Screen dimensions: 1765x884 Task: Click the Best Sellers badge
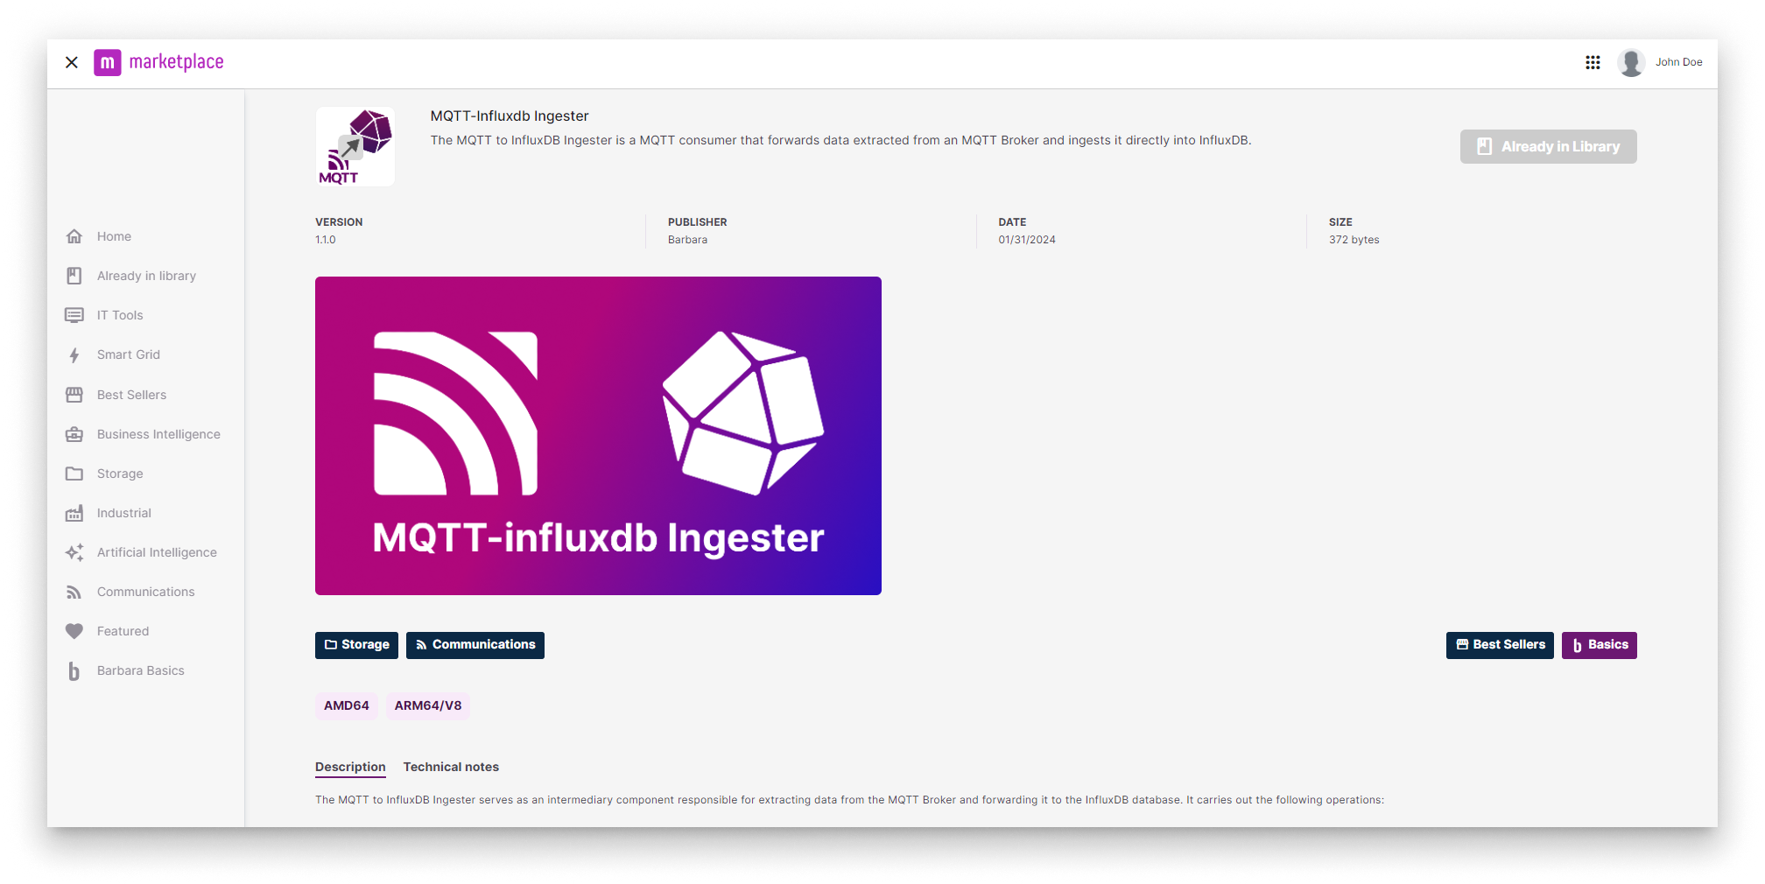pyautogui.click(x=1499, y=645)
